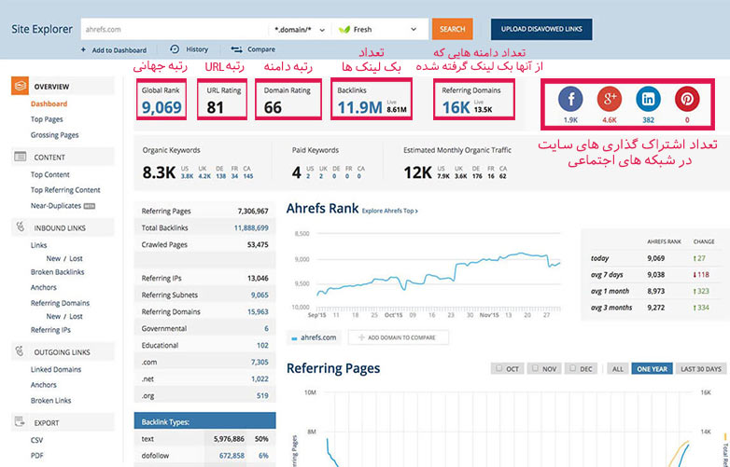Open Broken Links under Outgoing Links
The image size is (730, 467).
click(x=50, y=400)
